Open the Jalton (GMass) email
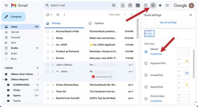 point(90,65)
